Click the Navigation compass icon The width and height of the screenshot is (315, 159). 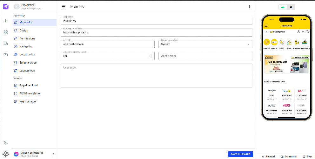[16, 46]
